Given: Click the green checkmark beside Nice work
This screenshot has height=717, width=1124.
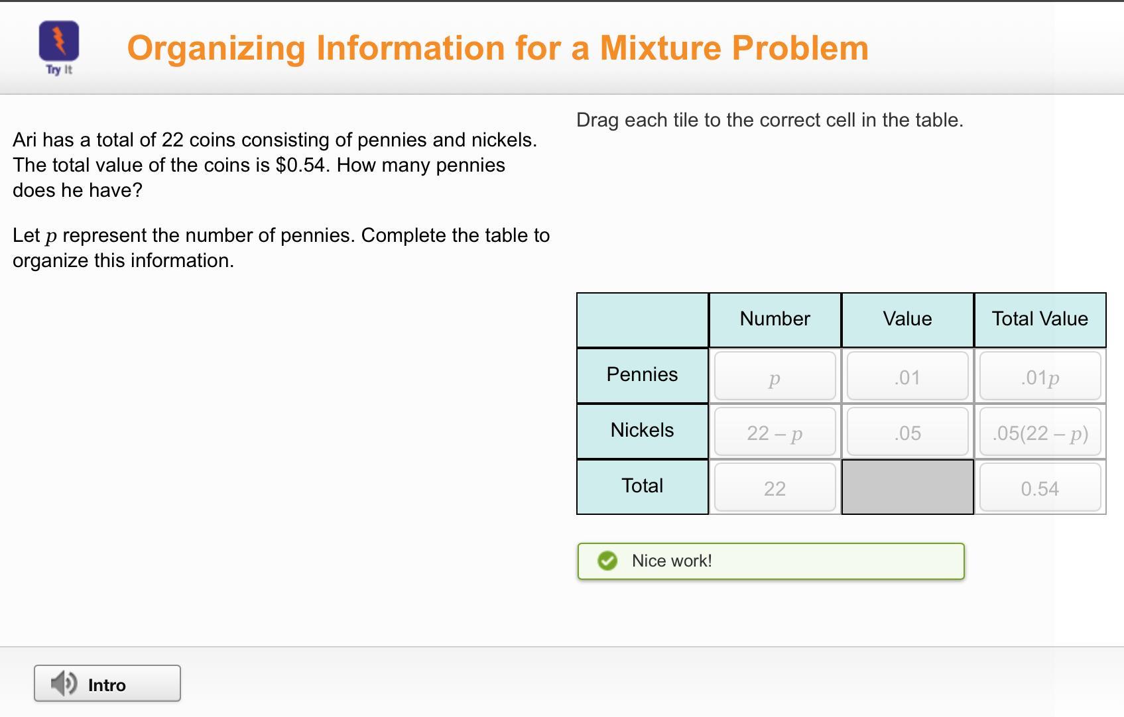Looking at the screenshot, I should [607, 561].
